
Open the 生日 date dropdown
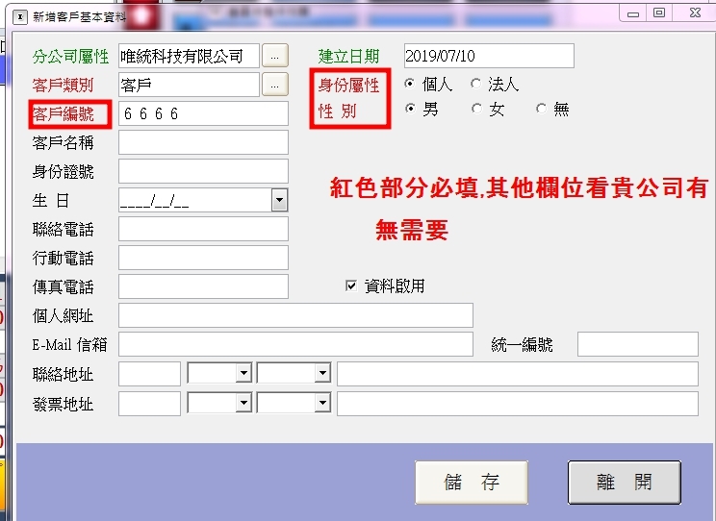[279, 200]
